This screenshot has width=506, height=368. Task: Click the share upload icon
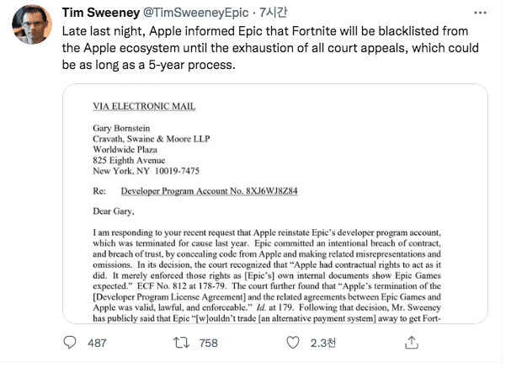(x=411, y=344)
